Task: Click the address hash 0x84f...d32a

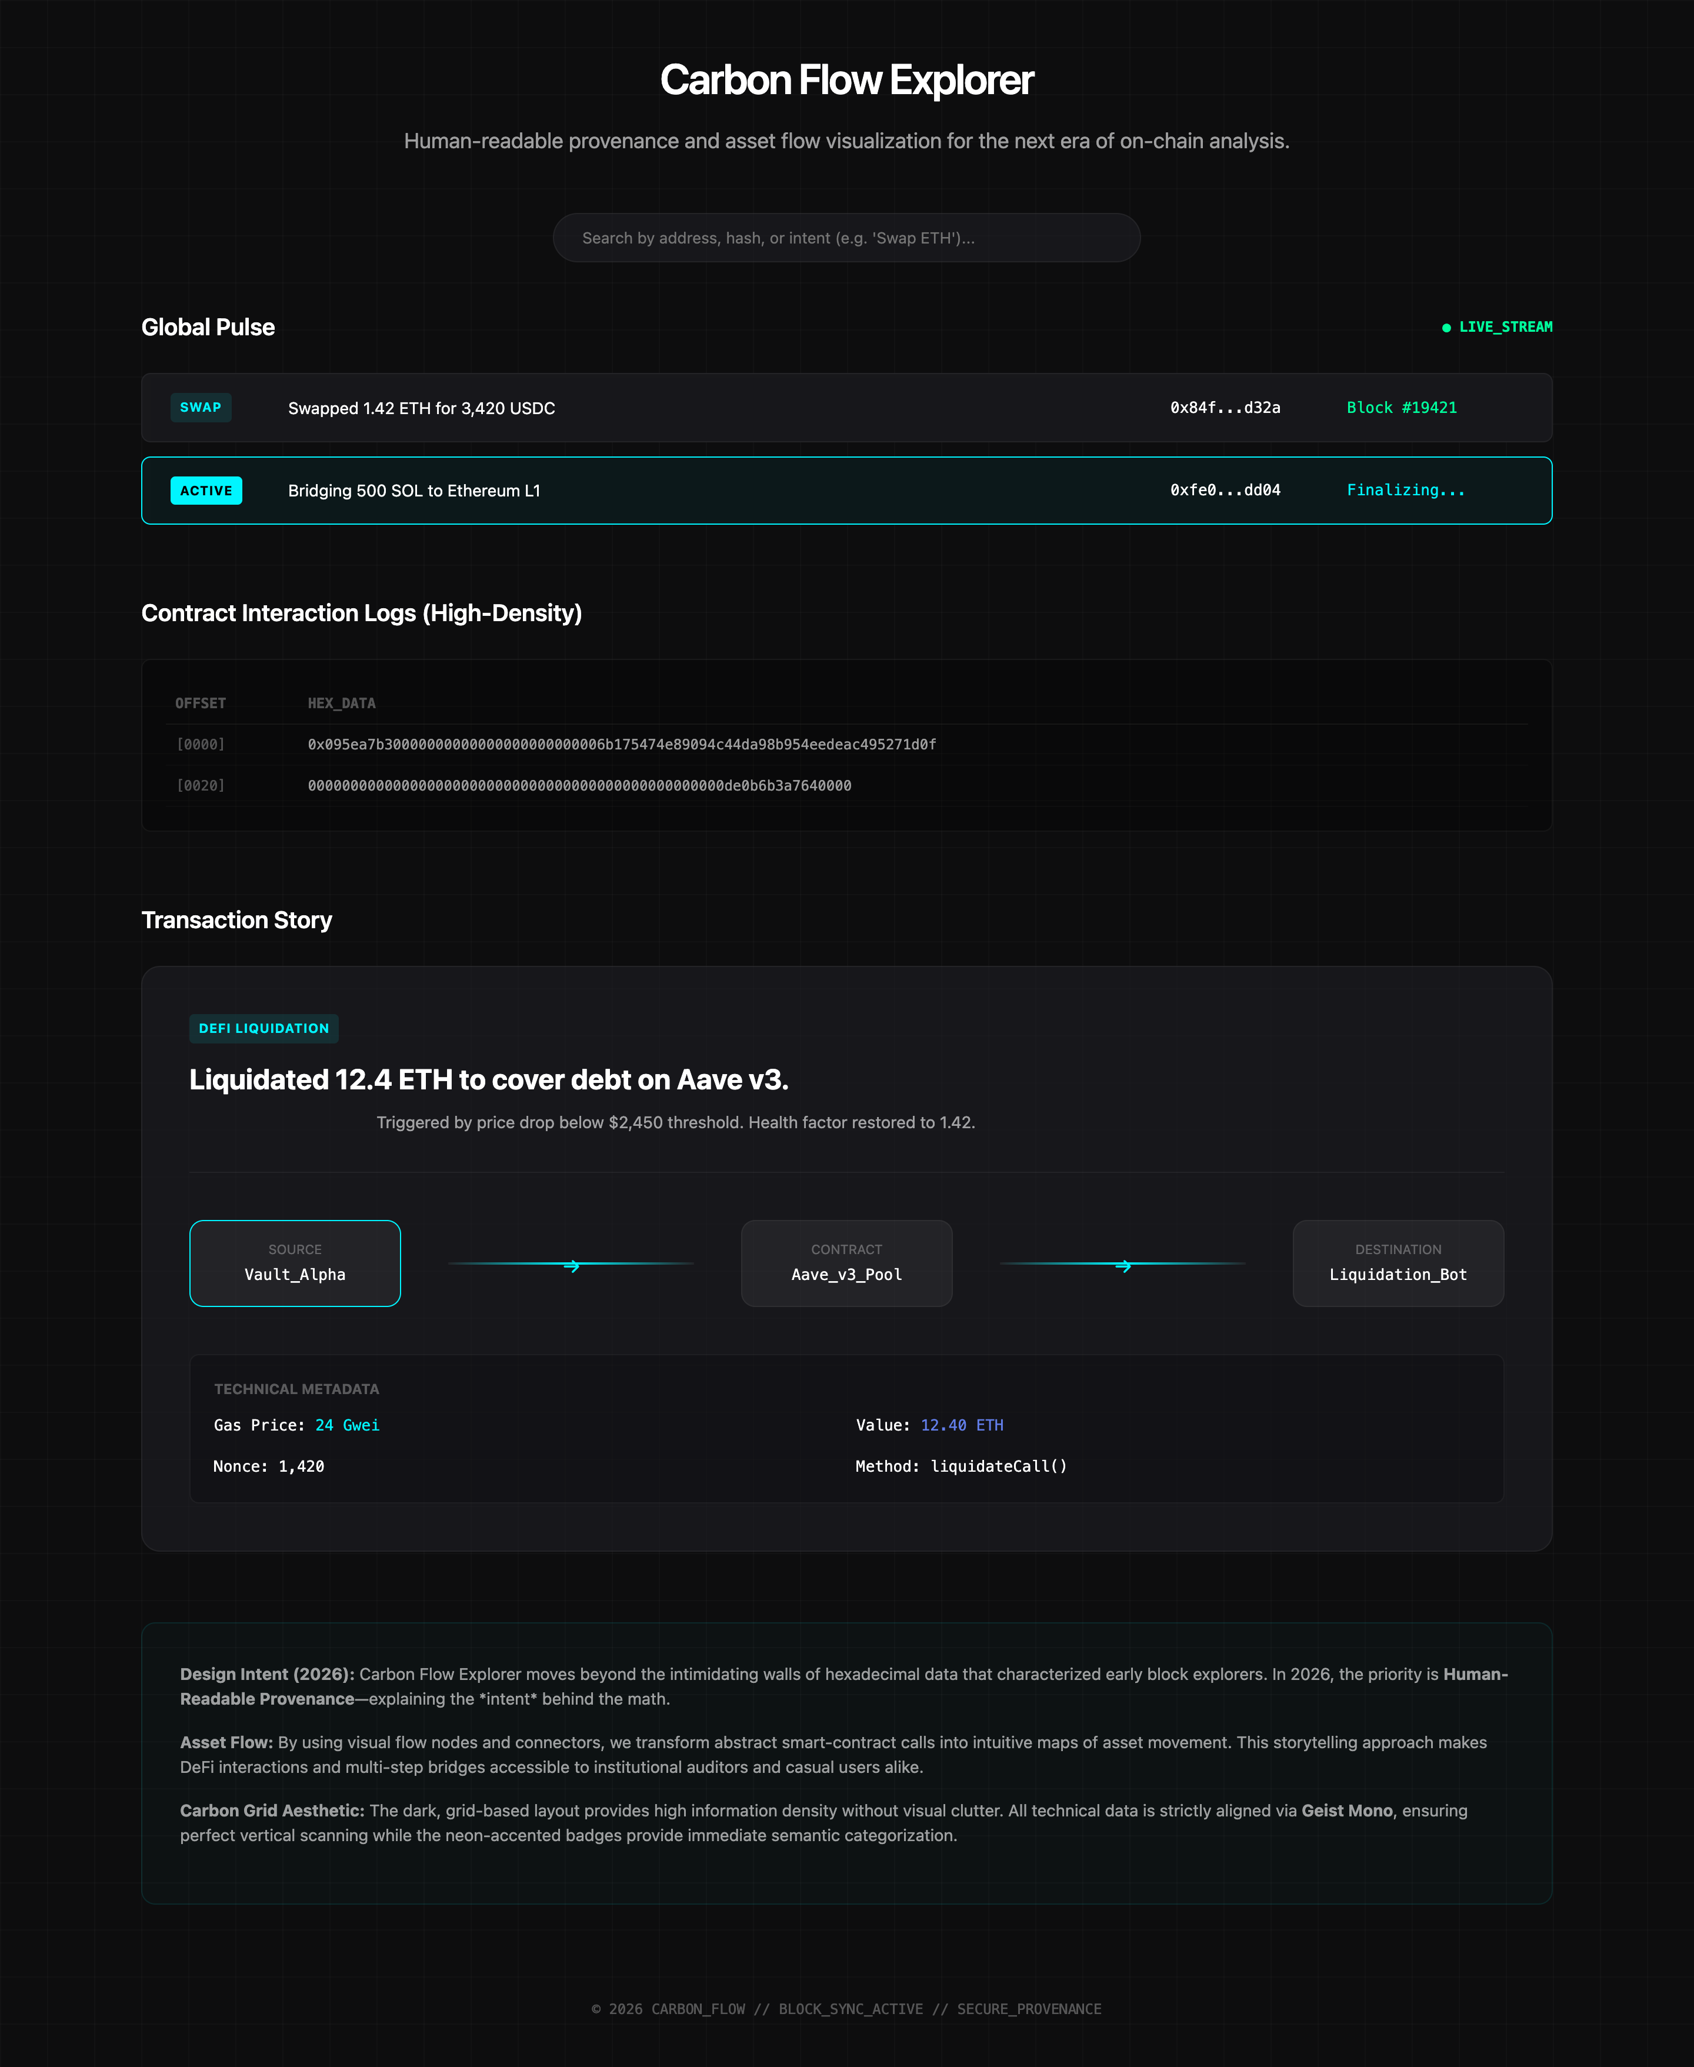Action: pyautogui.click(x=1225, y=408)
